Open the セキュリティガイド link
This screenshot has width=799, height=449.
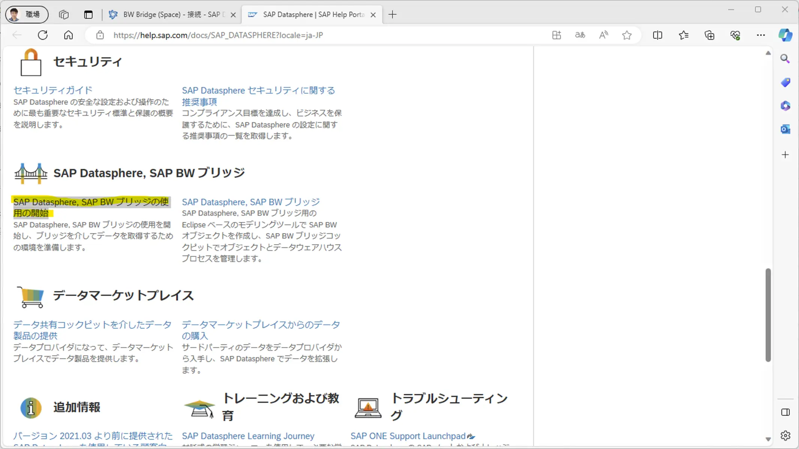(53, 90)
